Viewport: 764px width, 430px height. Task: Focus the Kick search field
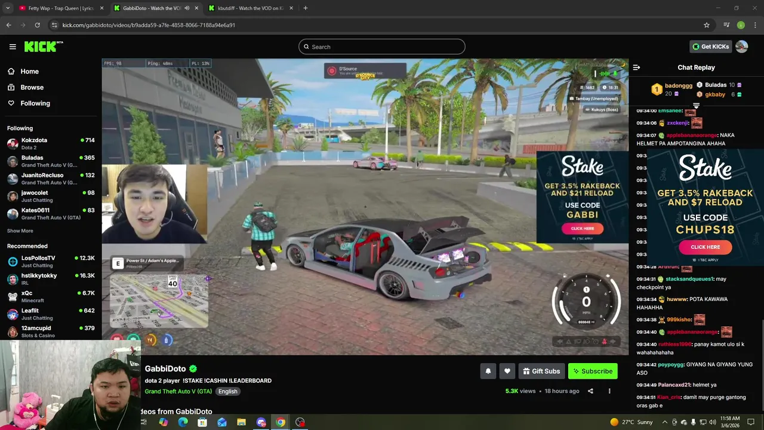coord(382,47)
